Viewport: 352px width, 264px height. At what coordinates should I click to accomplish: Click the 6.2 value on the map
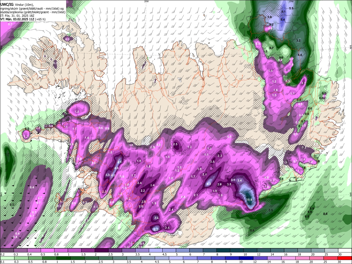(271, 24)
